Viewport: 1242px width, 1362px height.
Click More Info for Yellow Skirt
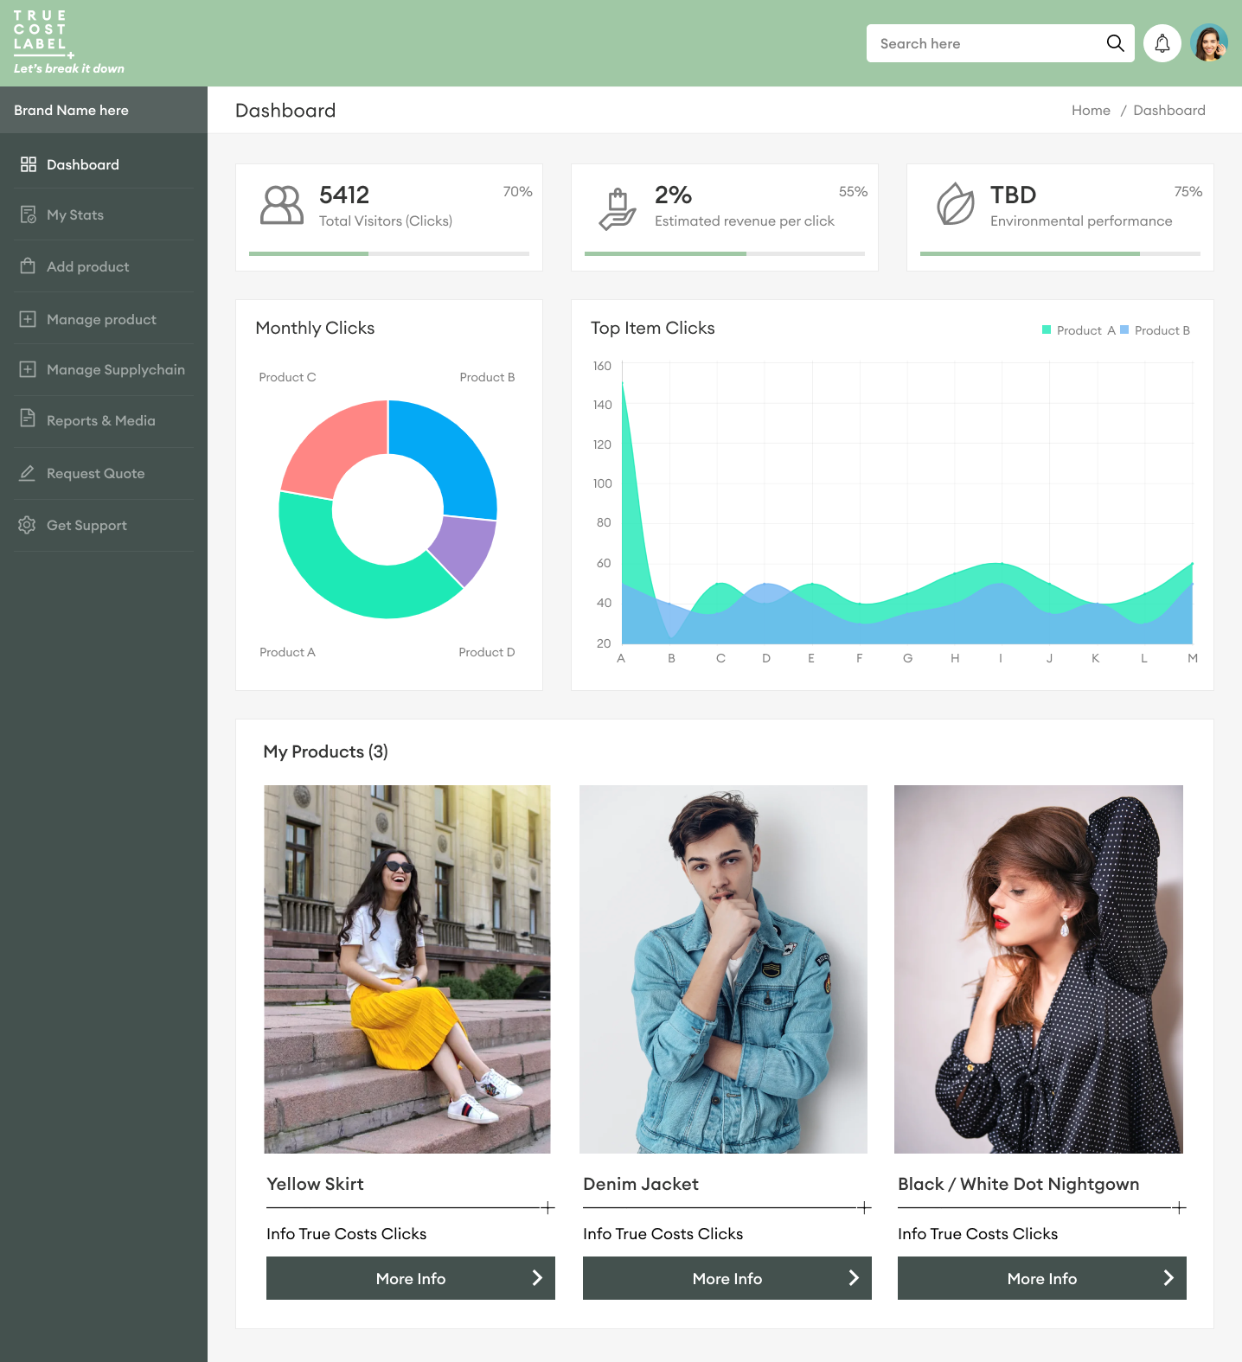411,1278
